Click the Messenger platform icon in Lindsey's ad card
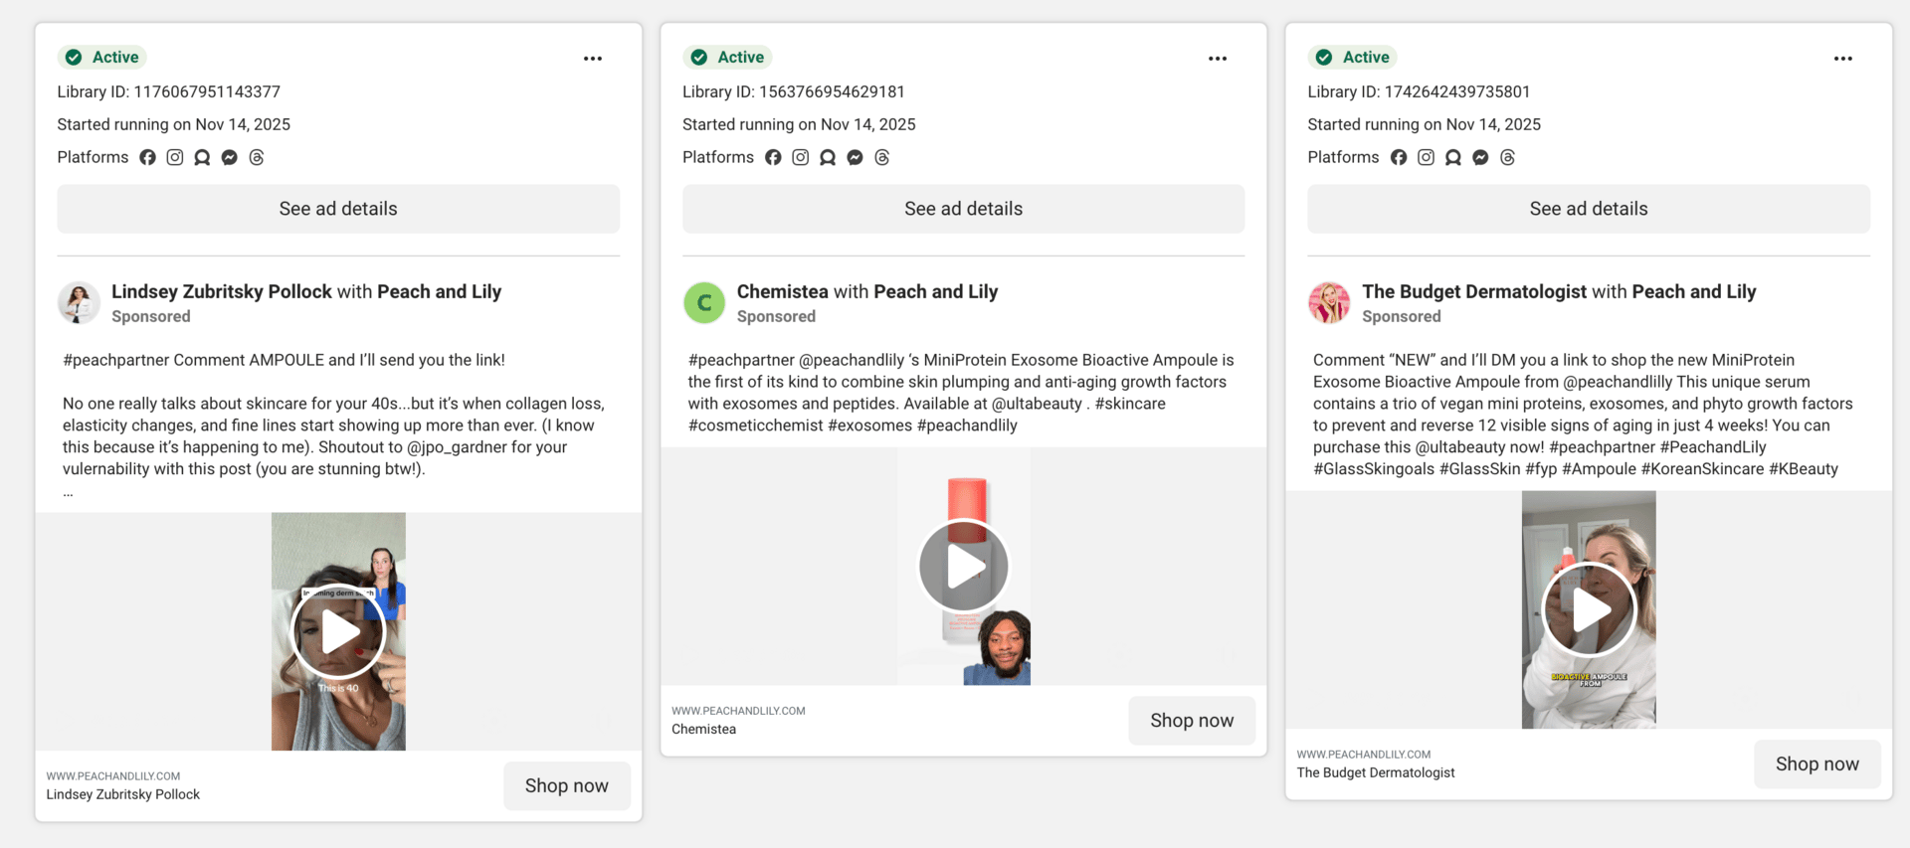Image resolution: width=1910 pixels, height=848 pixels. pyautogui.click(x=230, y=157)
